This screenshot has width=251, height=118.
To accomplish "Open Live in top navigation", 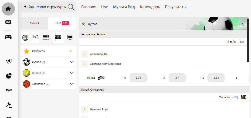I will click(105, 7).
